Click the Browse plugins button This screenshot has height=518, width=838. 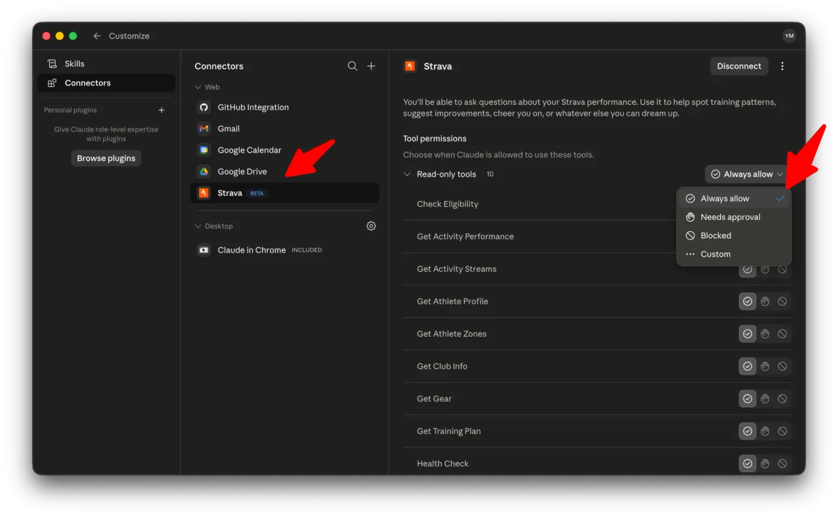coord(106,158)
